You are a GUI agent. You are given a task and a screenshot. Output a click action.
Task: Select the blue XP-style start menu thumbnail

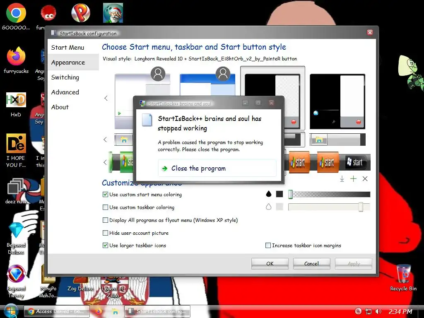pos(207,85)
